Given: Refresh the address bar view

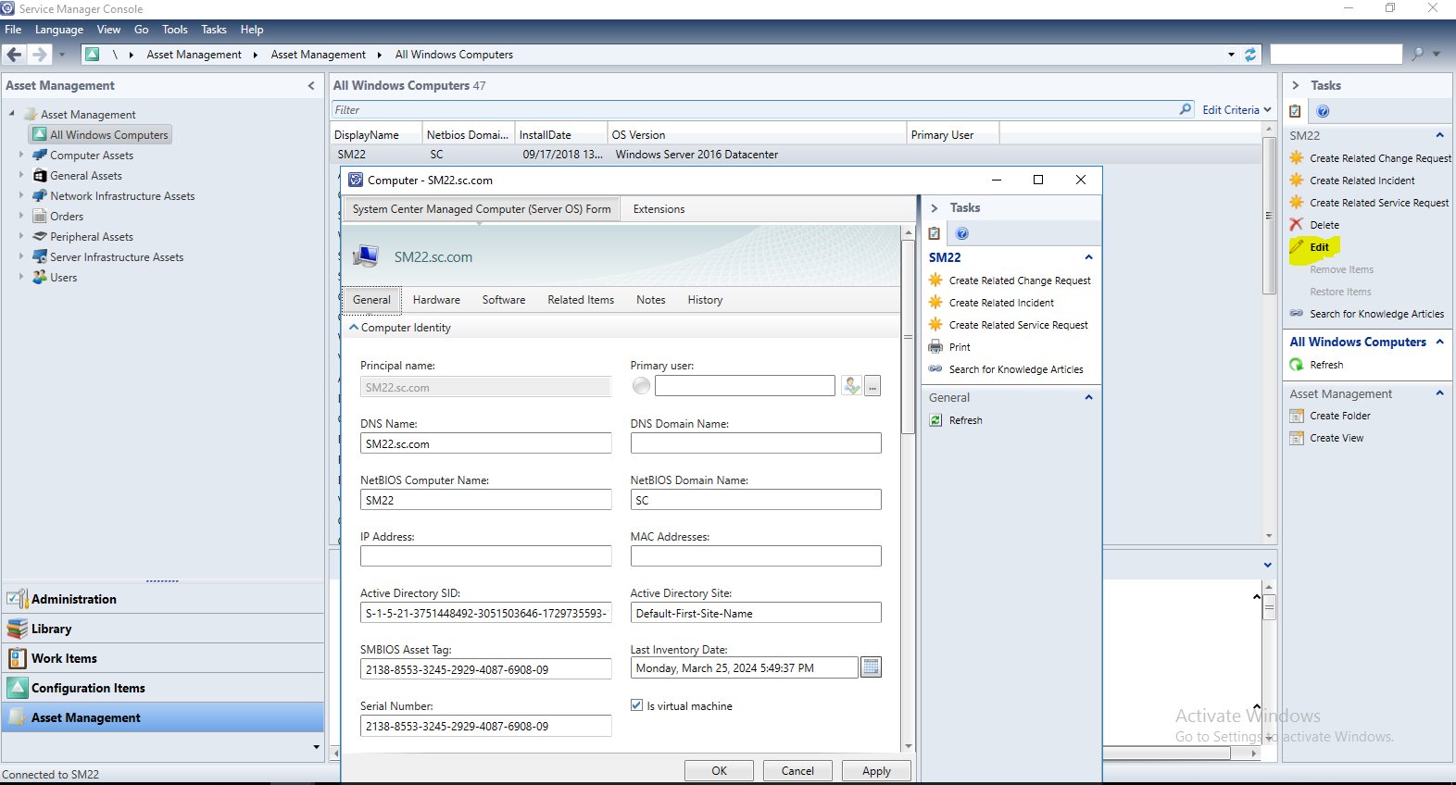Looking at the screenshot, I should point(1250,55).
